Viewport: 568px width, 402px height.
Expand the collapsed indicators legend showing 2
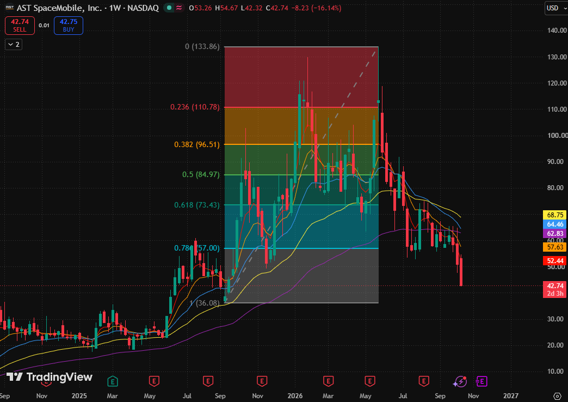pos(14,45)
